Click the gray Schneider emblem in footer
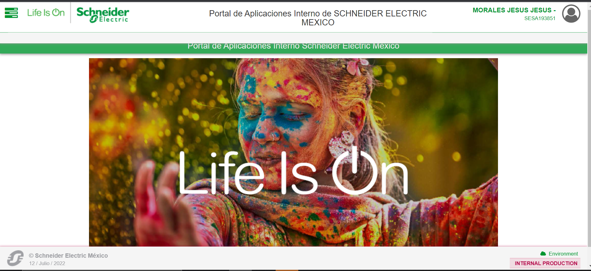The height and width of the screenshot is (271, 591). [x=15, y=258]
